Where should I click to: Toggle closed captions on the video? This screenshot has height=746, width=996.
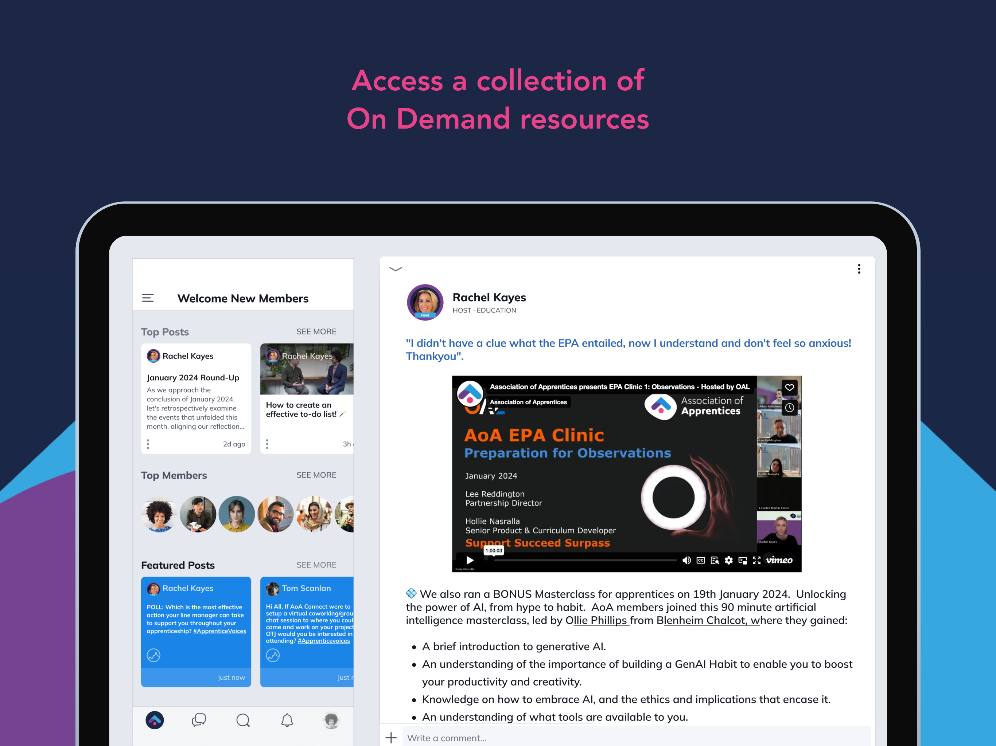point(701,560)
